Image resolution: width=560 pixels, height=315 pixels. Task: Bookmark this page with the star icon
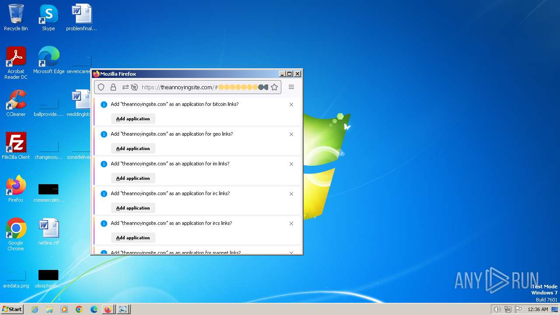click(274, 87)
